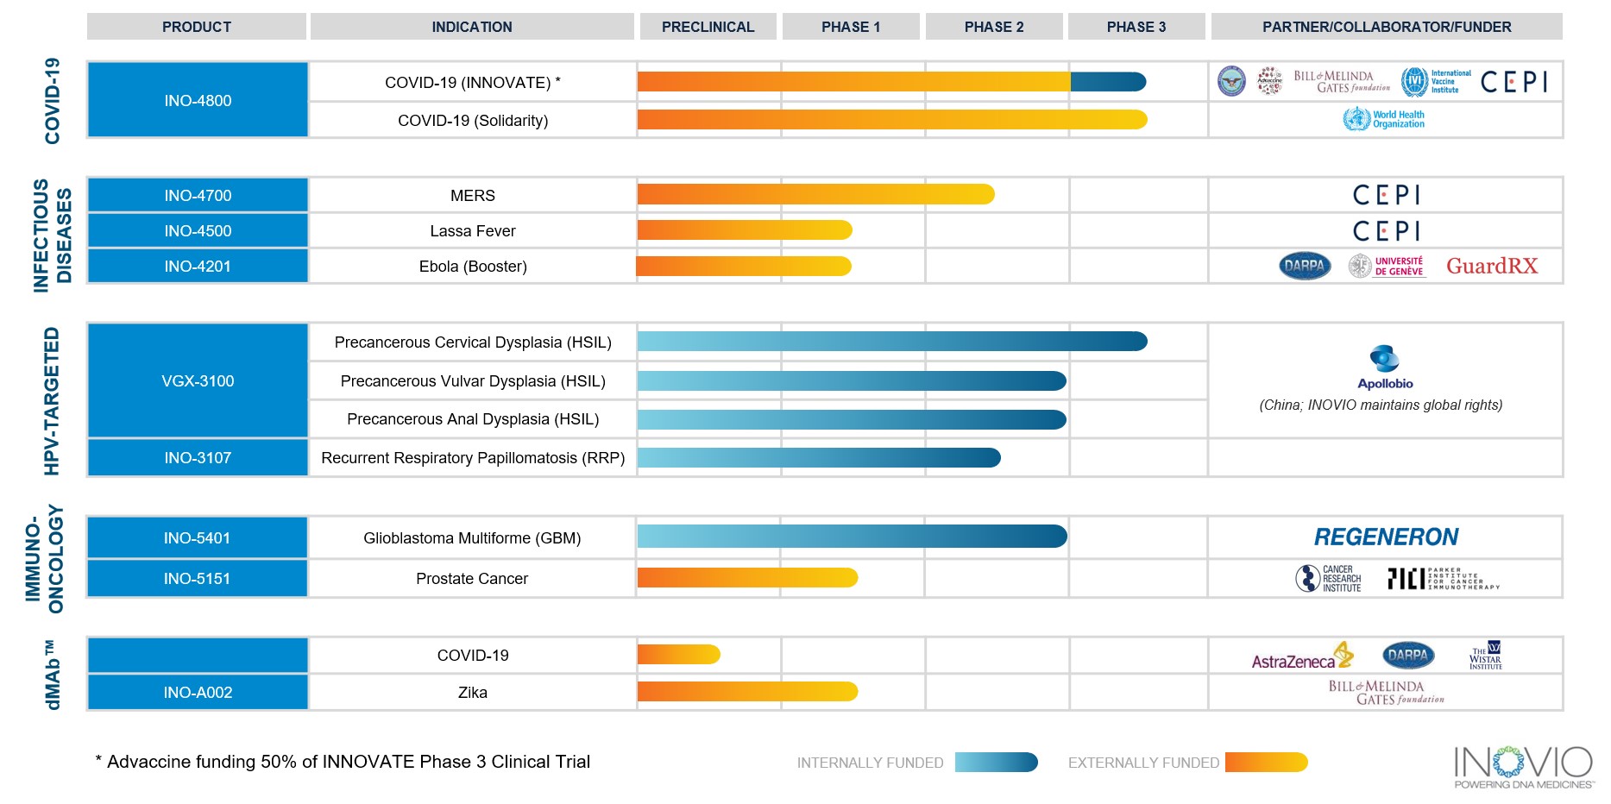Open the GuardRX logo
Viewport: 1611px width, 804px height.
[x=1492, y=266]
